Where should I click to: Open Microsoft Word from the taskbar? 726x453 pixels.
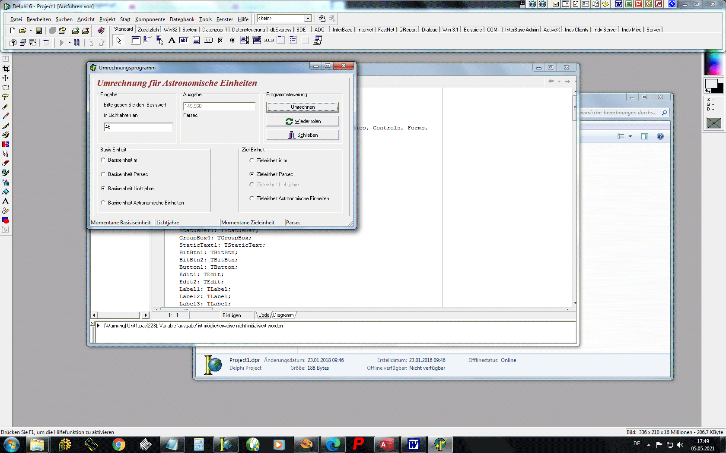coord(414,444)
